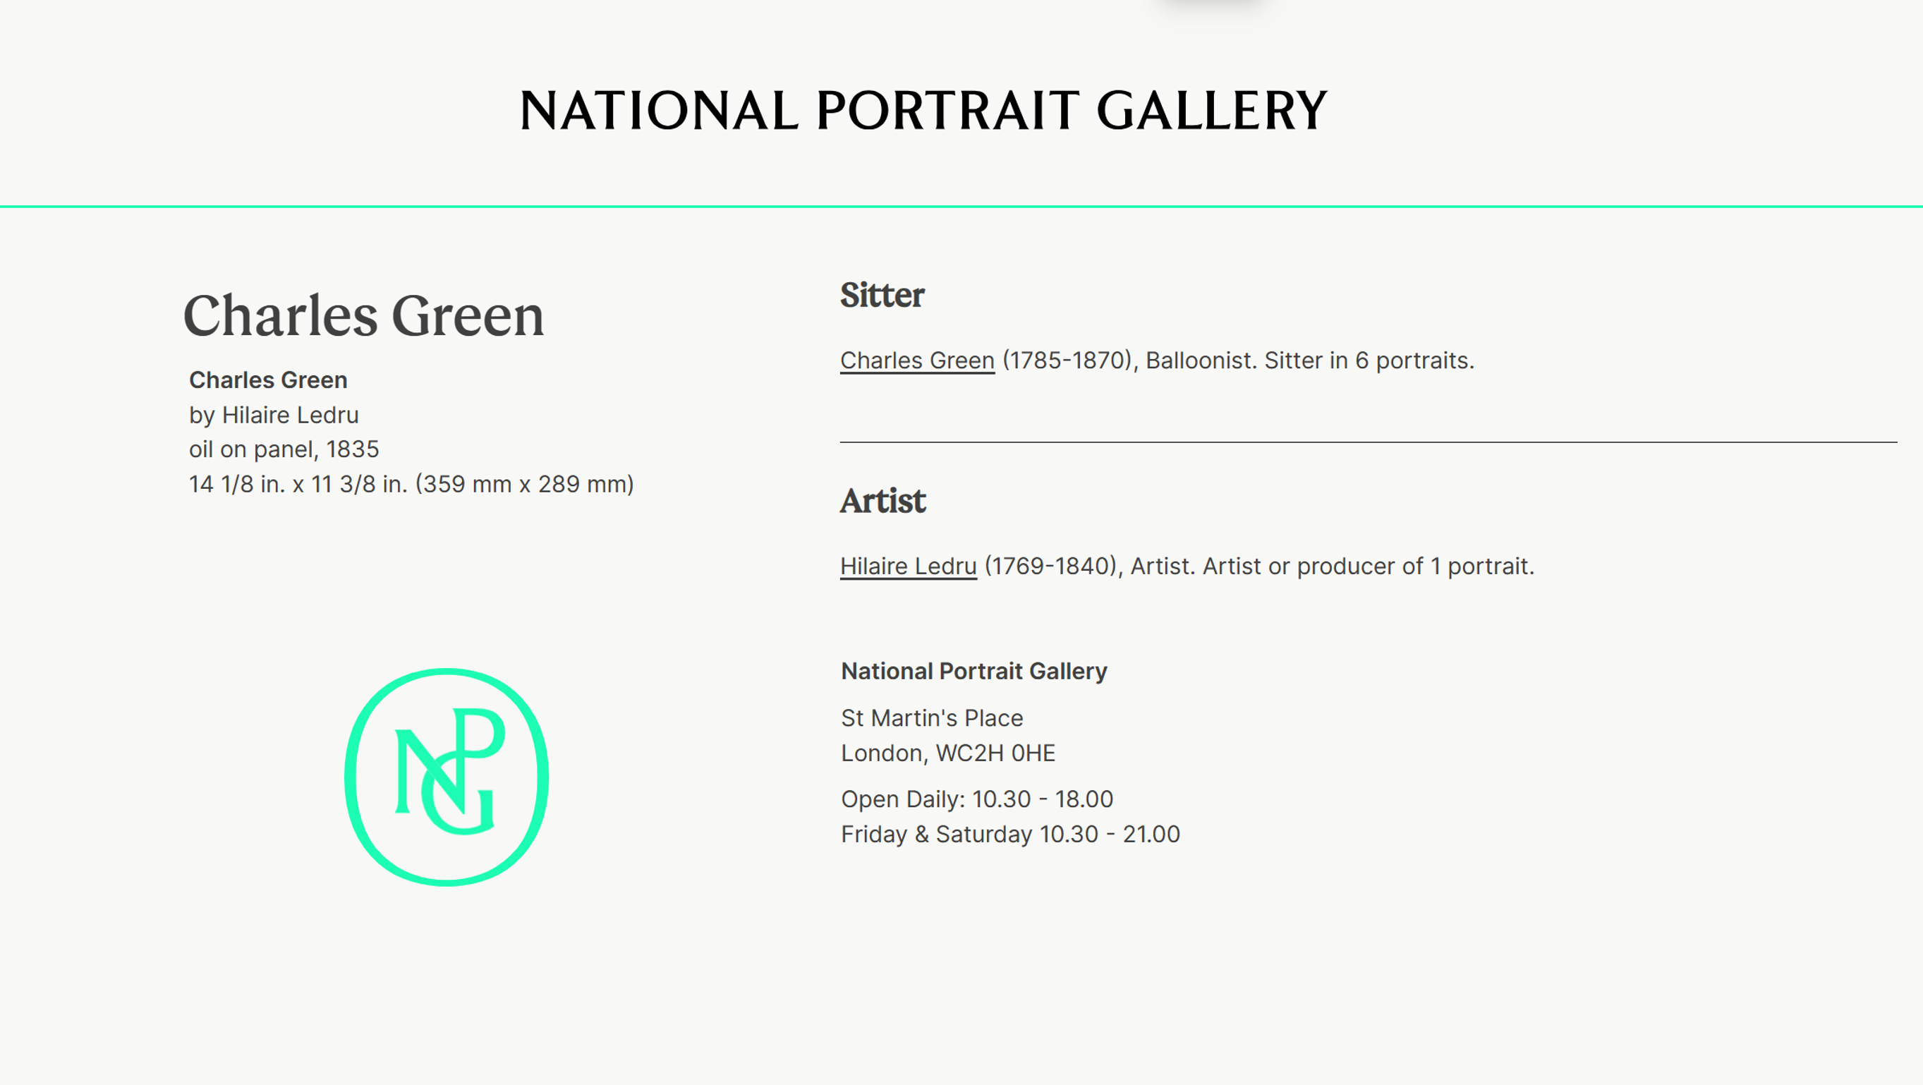Open the Hilaire Ledru artist link
Viewport: 1923px width, 1085px height.
908,566
